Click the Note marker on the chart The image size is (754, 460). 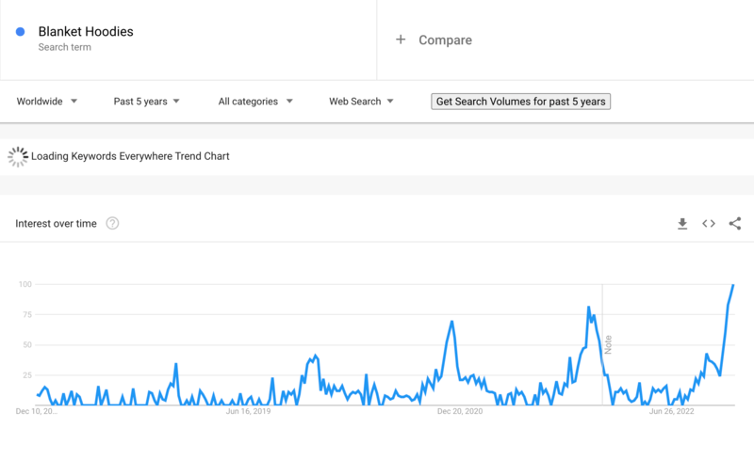[608, 344]
